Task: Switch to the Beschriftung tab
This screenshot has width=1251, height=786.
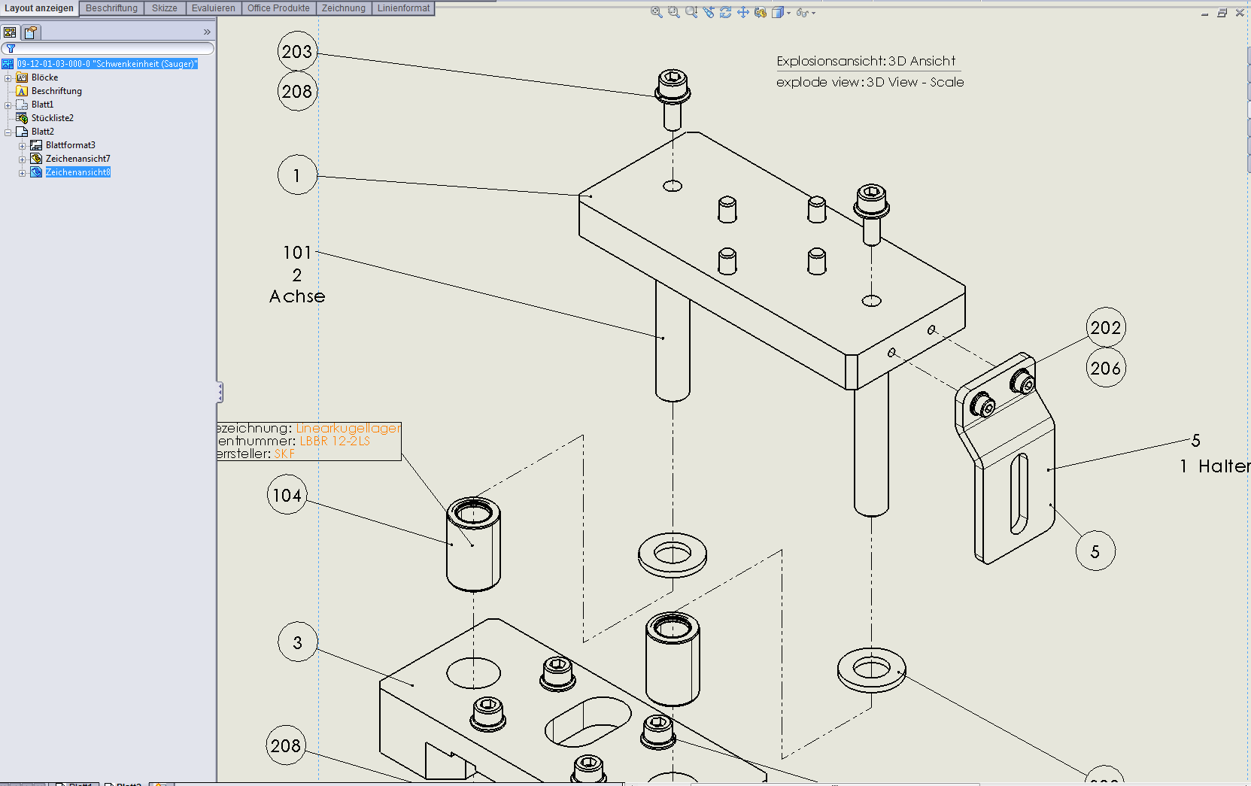Action: point(111,8)
